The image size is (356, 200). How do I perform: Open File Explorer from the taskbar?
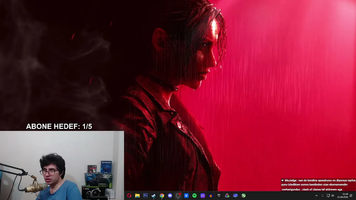tap(137, 196)
